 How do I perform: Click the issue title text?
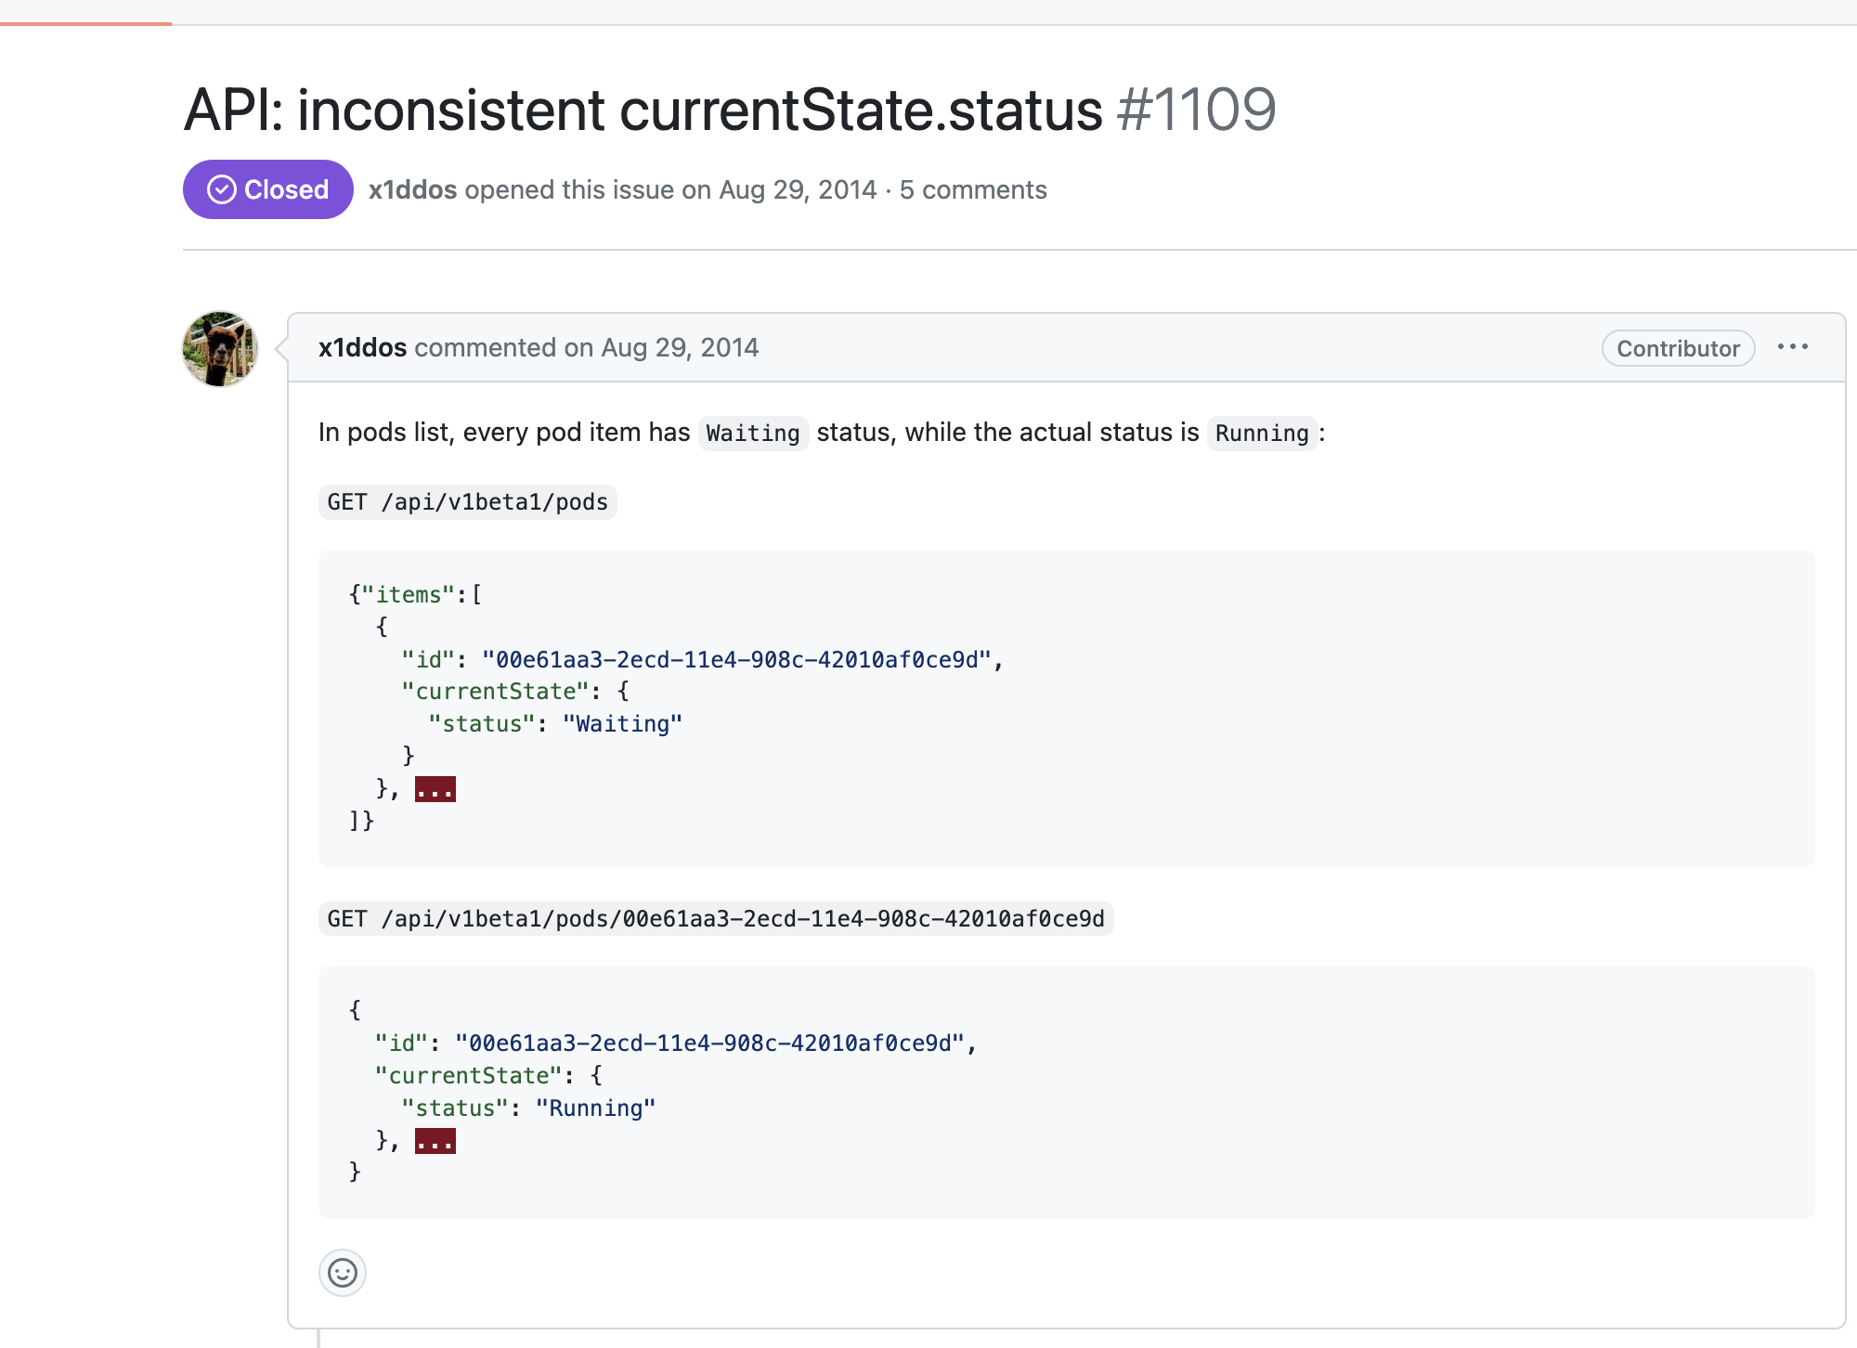click(643, 110)
